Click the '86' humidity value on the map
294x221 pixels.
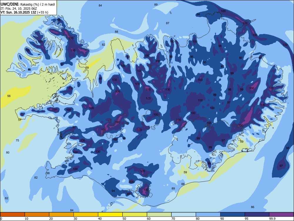[253, 207]
